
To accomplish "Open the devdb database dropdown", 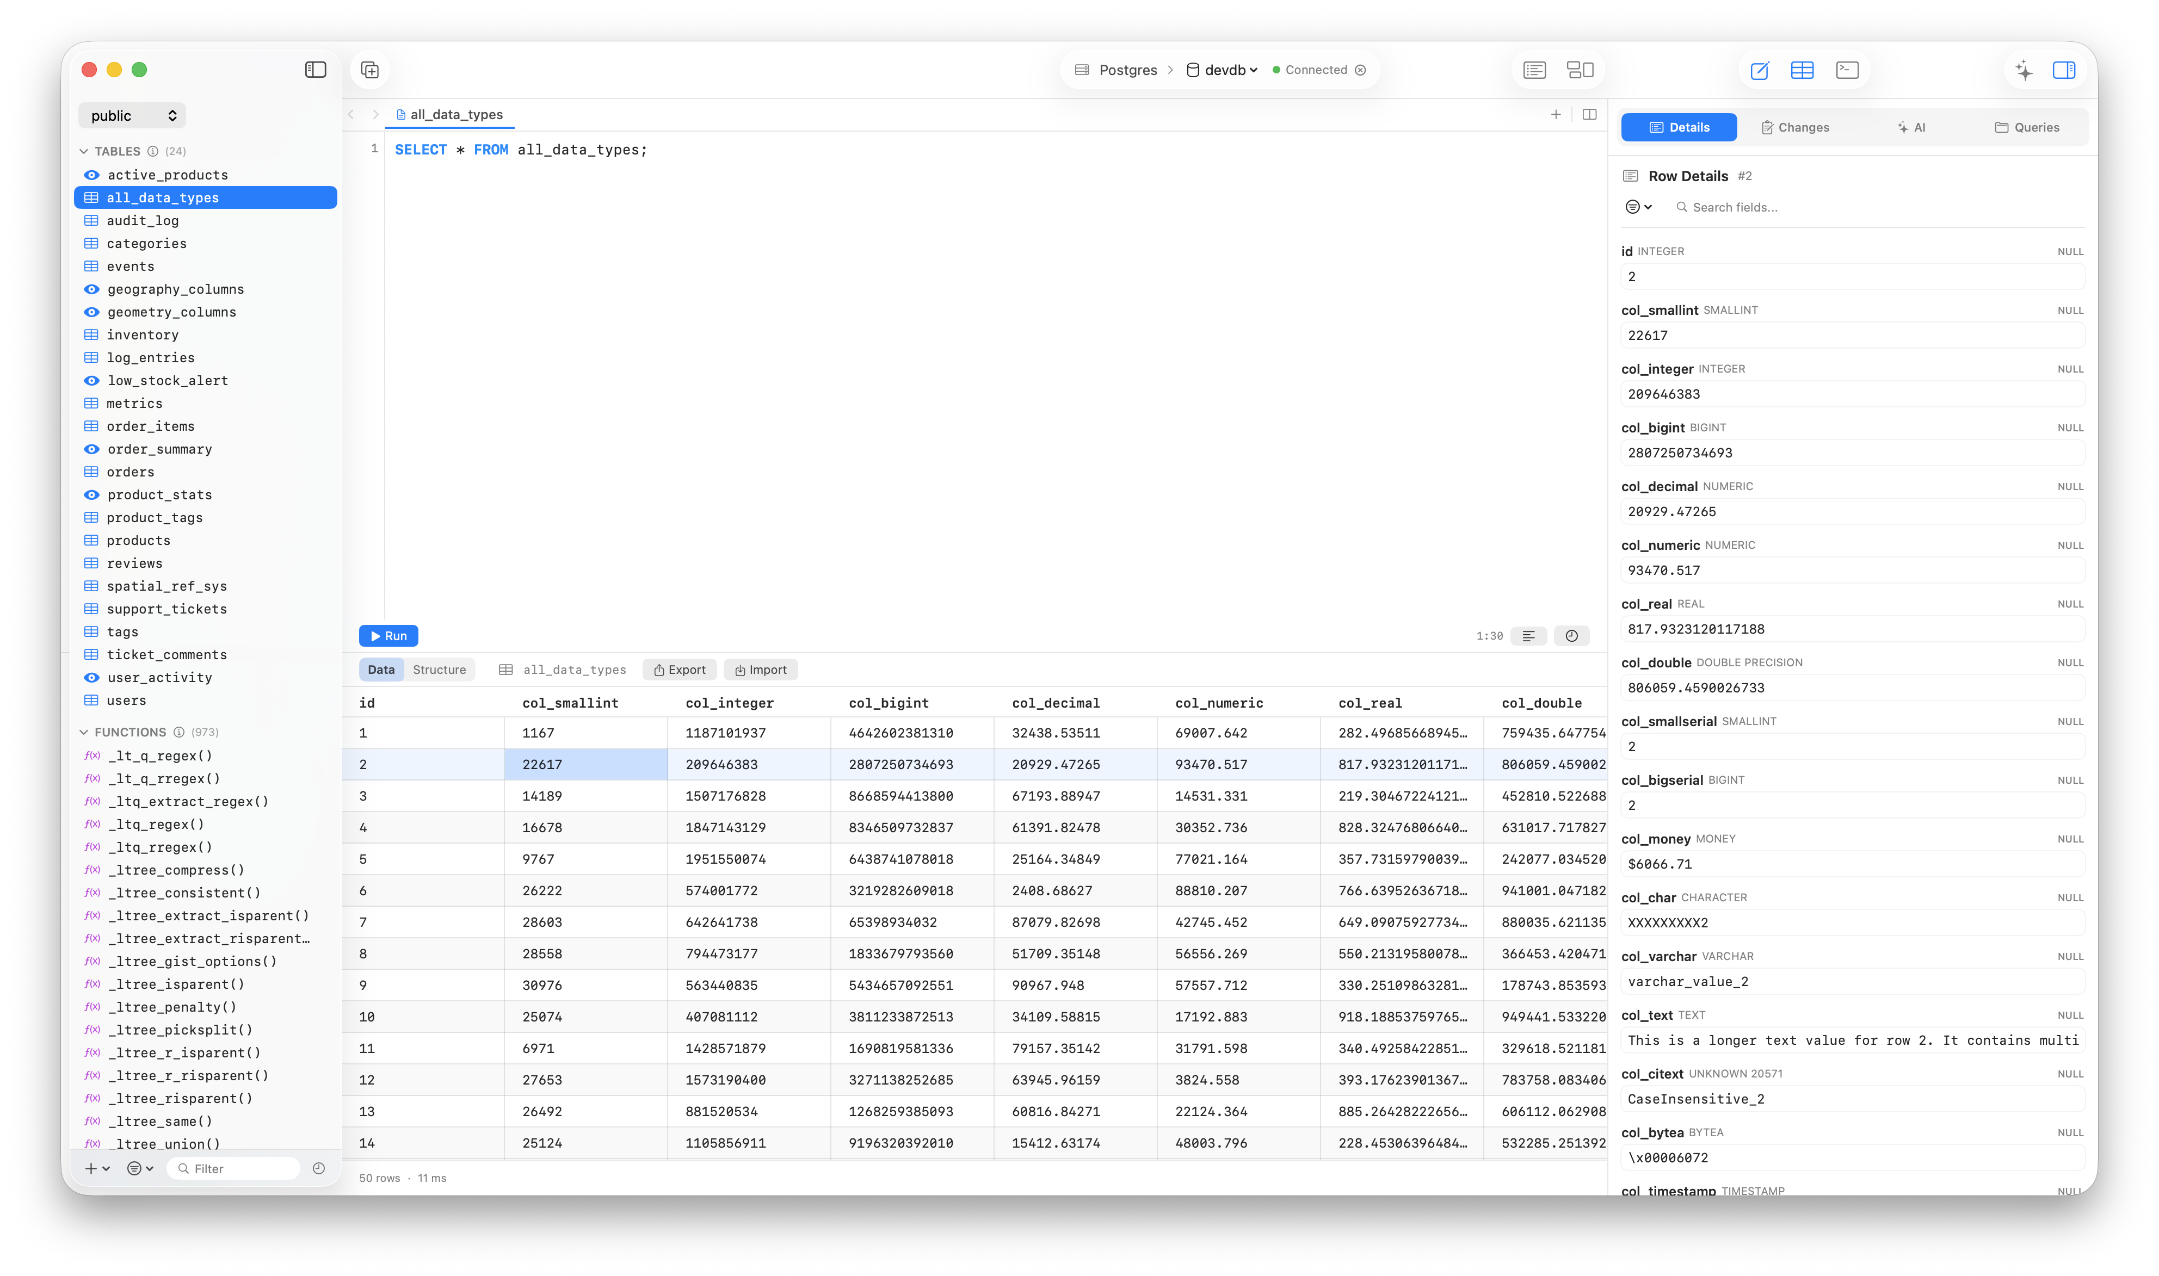I will click(1222, 70).
